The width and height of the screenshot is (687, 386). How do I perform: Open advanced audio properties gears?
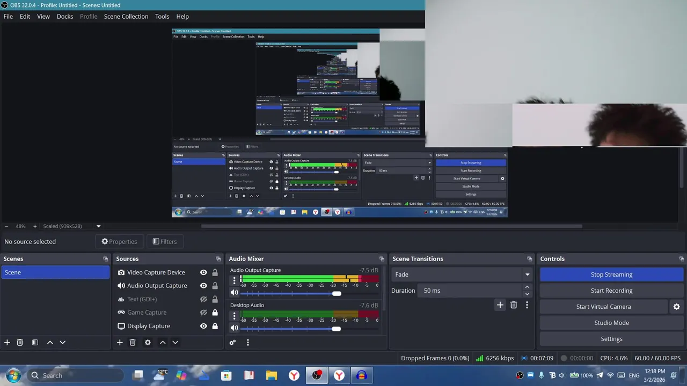232,343
